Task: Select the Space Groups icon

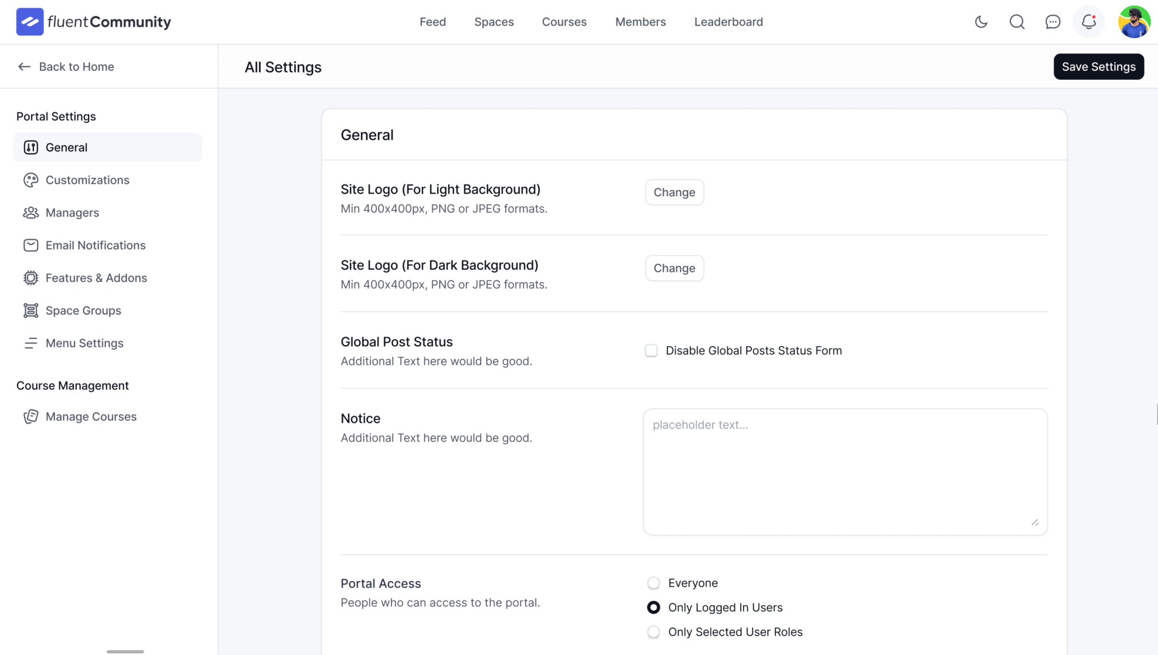Action: coord(31,310)
